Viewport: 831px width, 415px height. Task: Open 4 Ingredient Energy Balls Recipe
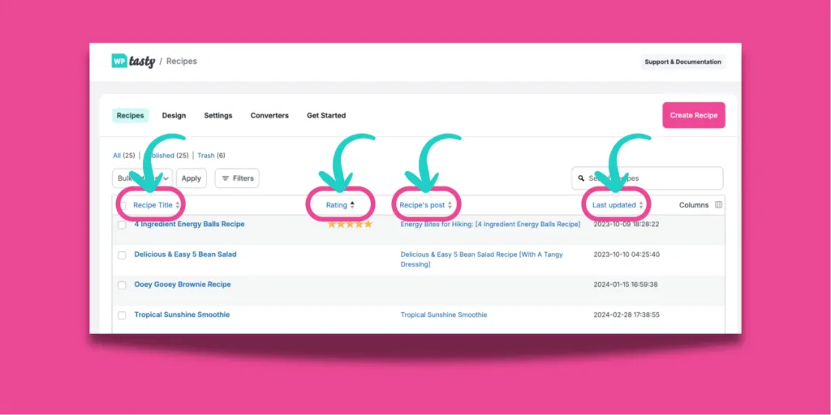189,224
